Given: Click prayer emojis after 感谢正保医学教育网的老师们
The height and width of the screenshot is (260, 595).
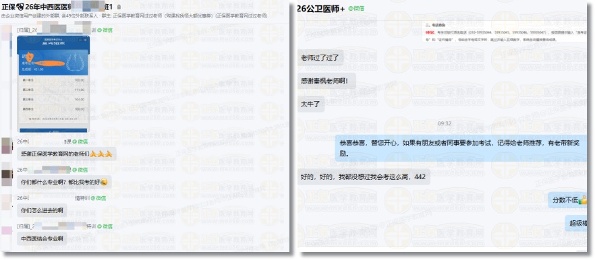Looking at the screenshot, I should [x=101, y=154].
